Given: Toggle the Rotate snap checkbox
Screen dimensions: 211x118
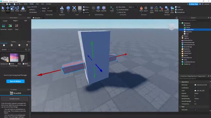Looking at the screenshot, I should (x=41, y=8).
